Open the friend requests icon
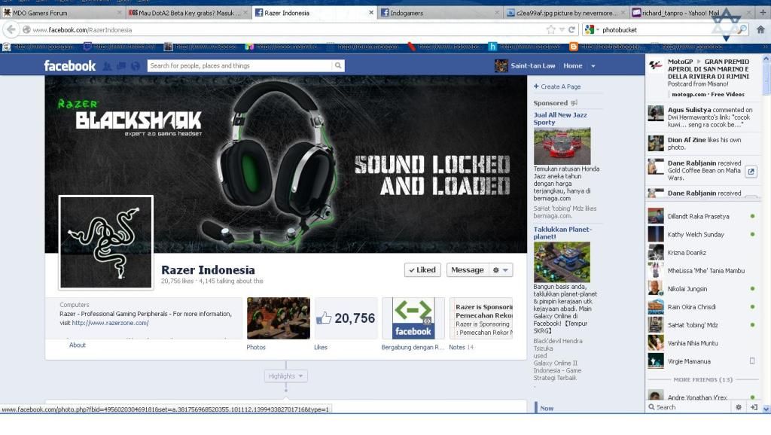The image size is (771, 435). (x=107, y=66)
